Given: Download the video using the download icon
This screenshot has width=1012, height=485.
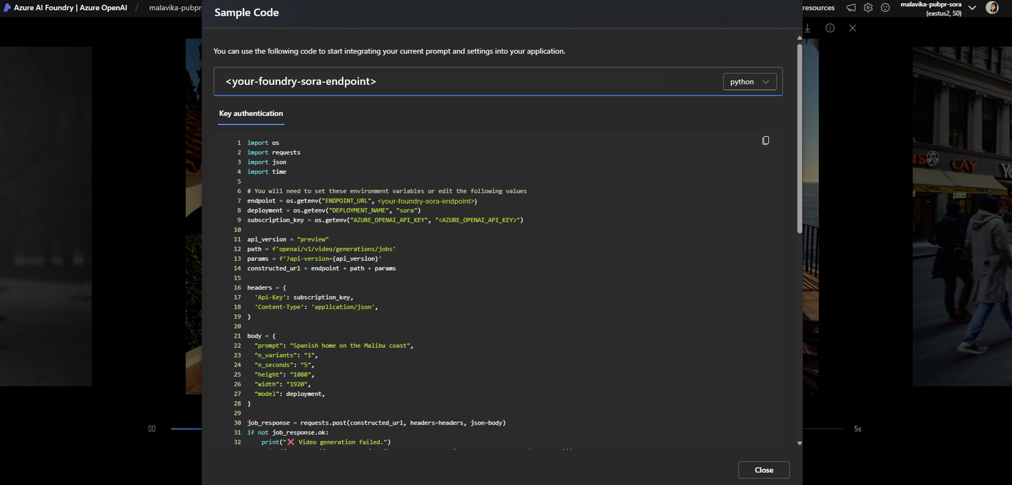Looking at the screenshot, I should click(x=808, y=28).
